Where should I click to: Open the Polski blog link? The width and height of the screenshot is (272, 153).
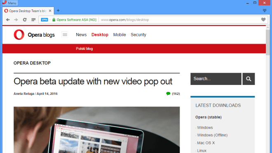coord(84,49)
